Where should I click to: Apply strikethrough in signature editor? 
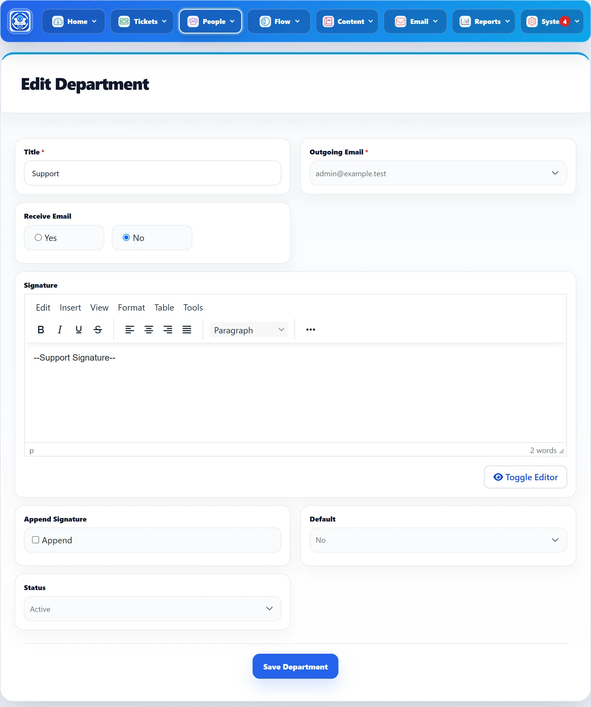point(98,330)
